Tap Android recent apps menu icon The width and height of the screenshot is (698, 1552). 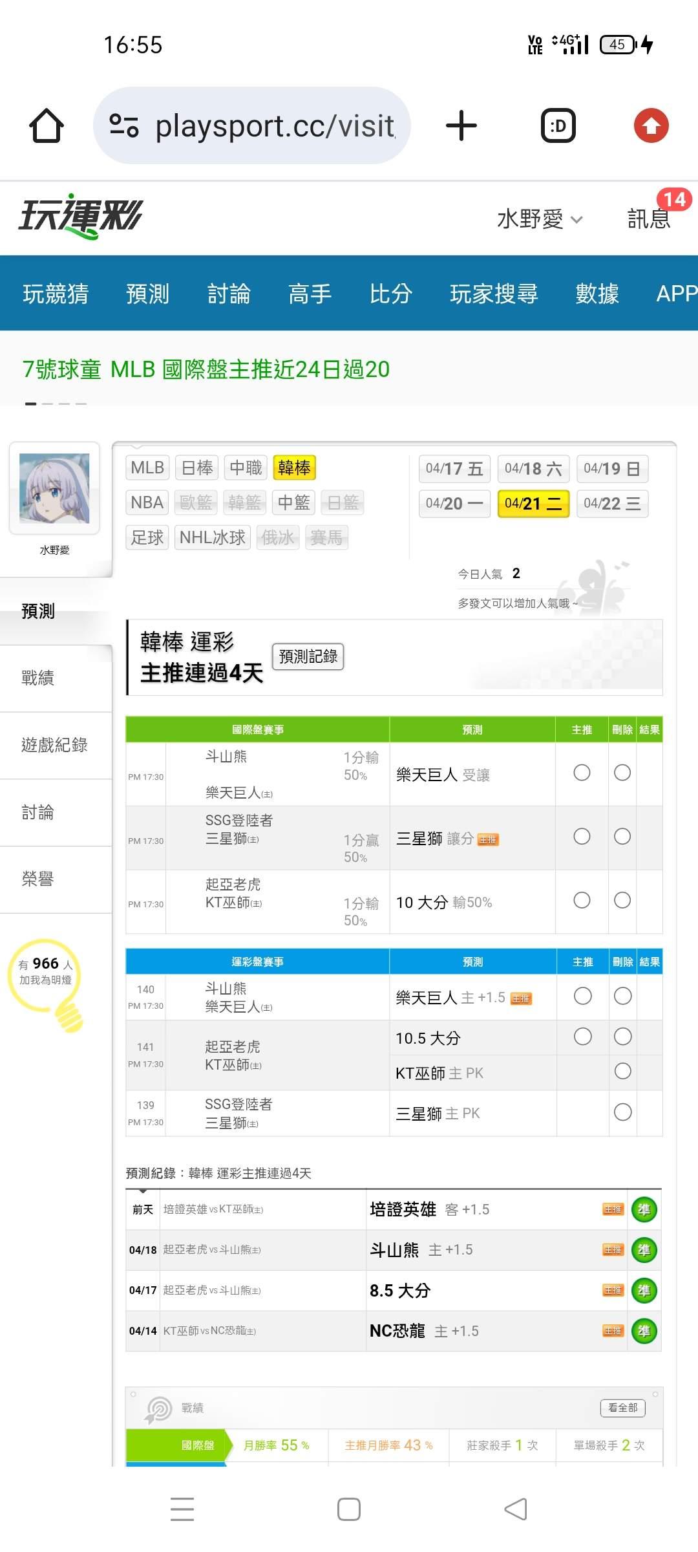pyautogui.click(x=182, y=1509)
